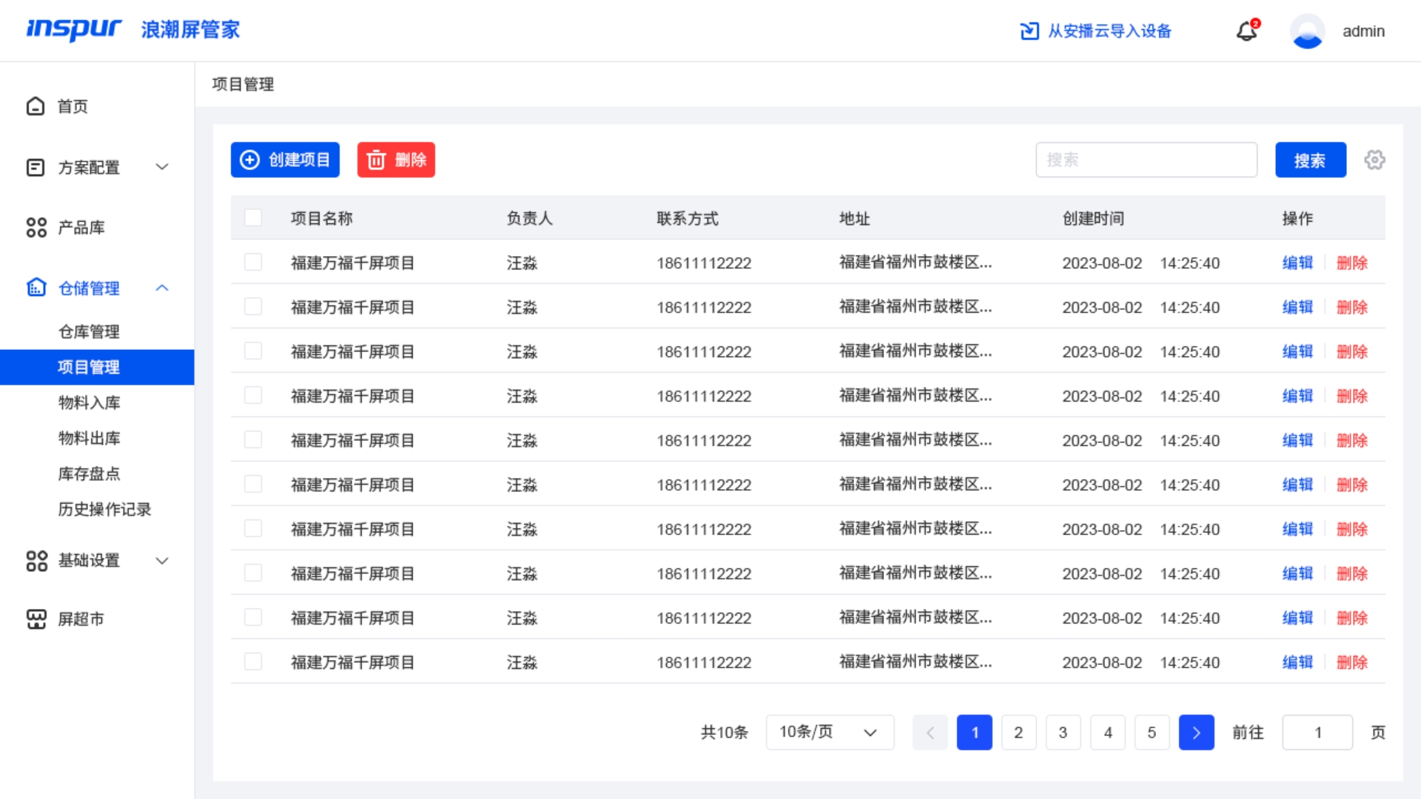Image resolution: width=1421 pixels, height=799 pixels.
Task: Go to next page arrow
Action: point(1196,732)
